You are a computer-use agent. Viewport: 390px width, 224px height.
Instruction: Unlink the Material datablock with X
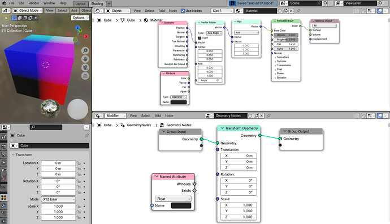pyautogui.click(x=291, y=11)
